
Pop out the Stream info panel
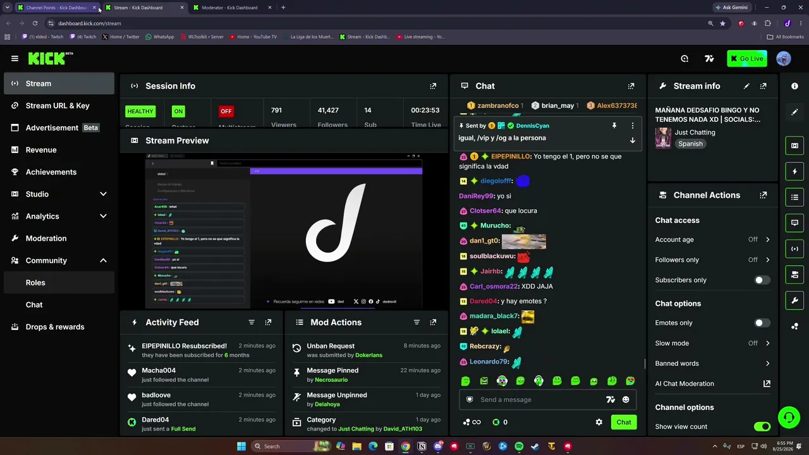(x=763, y=86)
